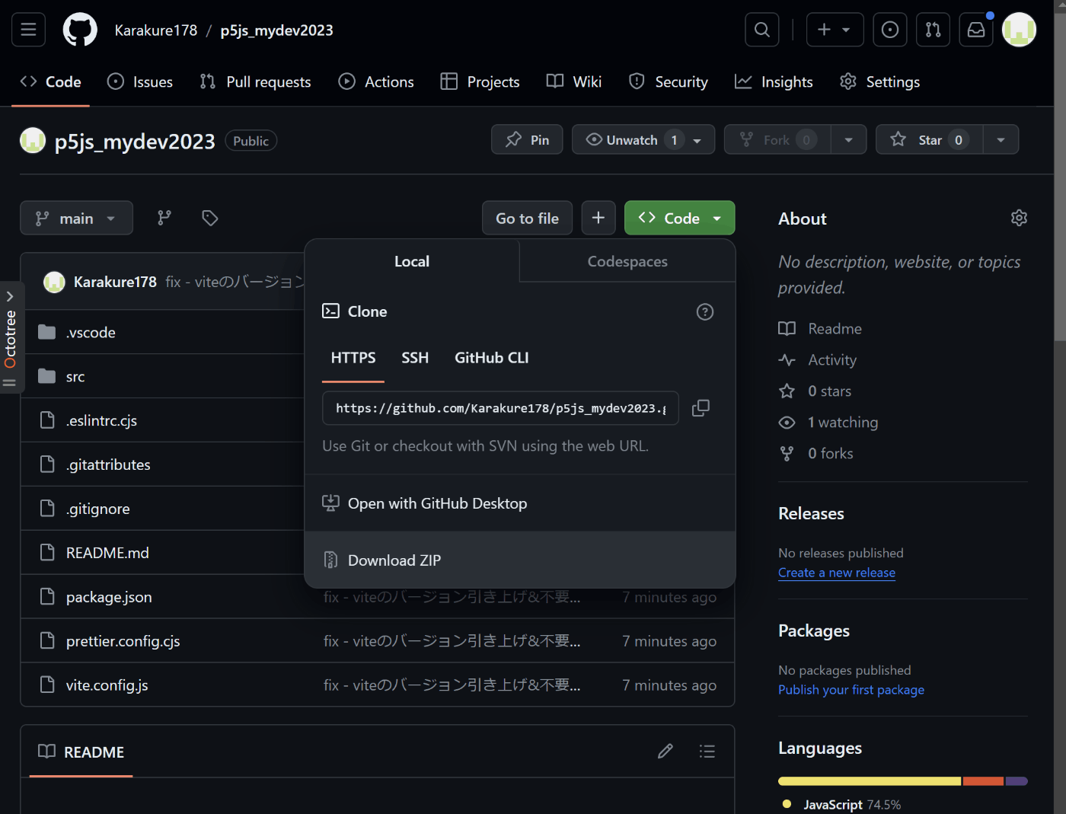Image resolution: width=1066 pixels, height=814 pixels.
Task: Open pull requests icon in header
Action: pos(933,30)
